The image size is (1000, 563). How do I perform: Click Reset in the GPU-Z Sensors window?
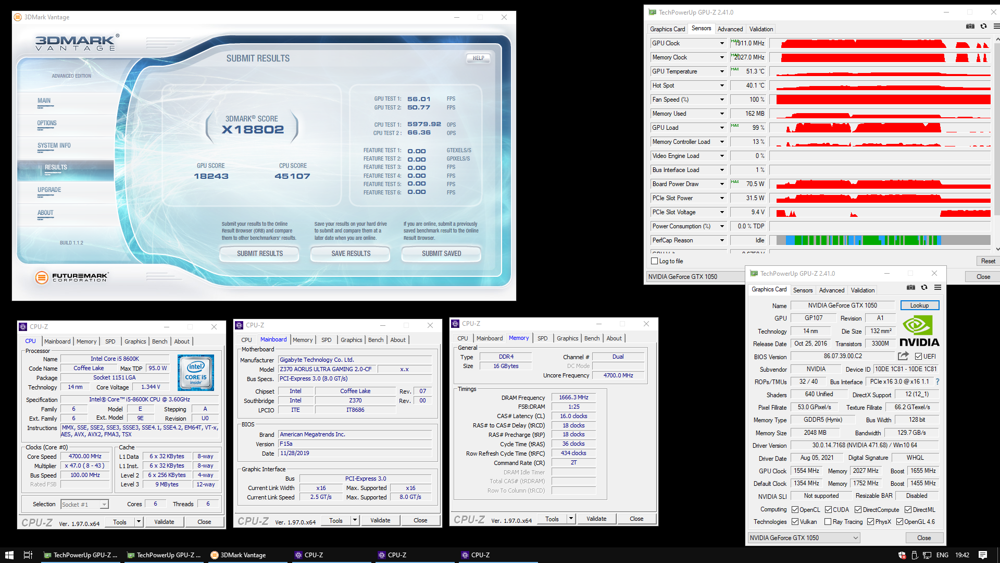[988, 261]
